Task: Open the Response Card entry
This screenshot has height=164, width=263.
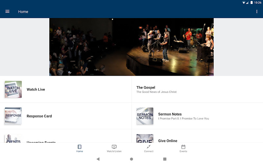Action: coord(66,116)
